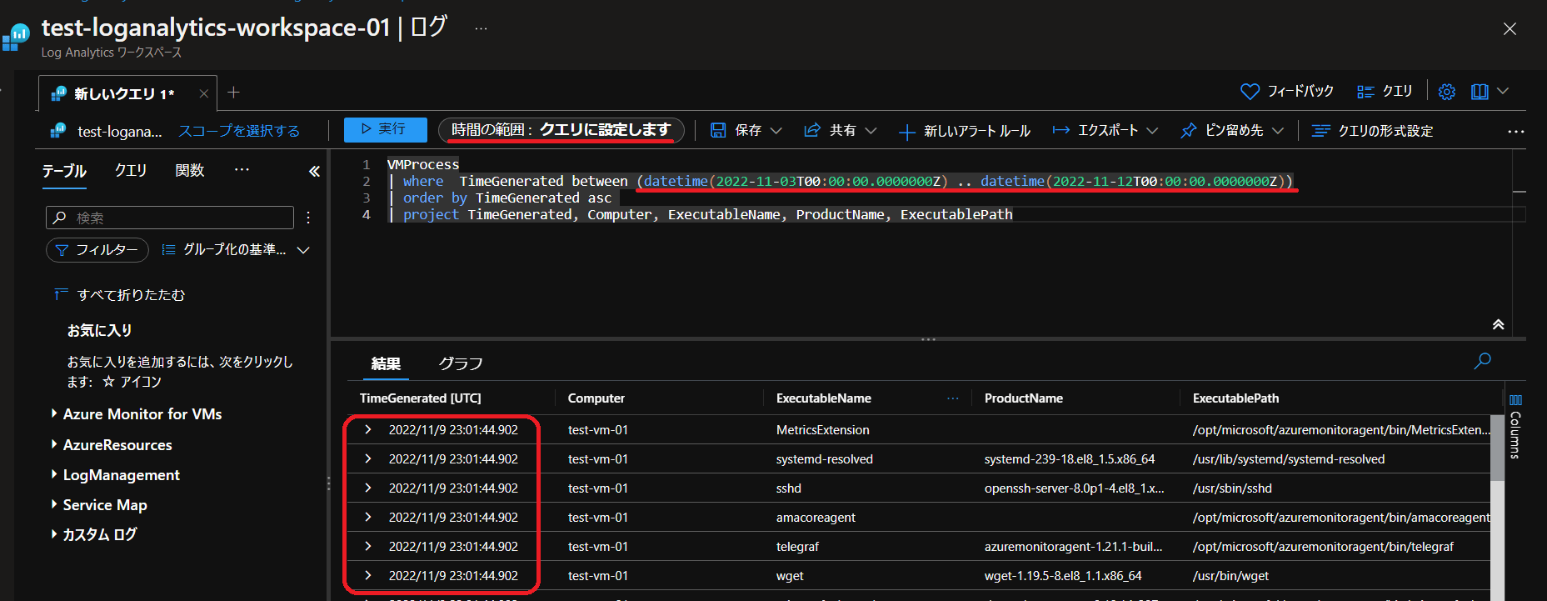Sort by TimeGenerated [UTC] column header

click(x=421, y=398)
